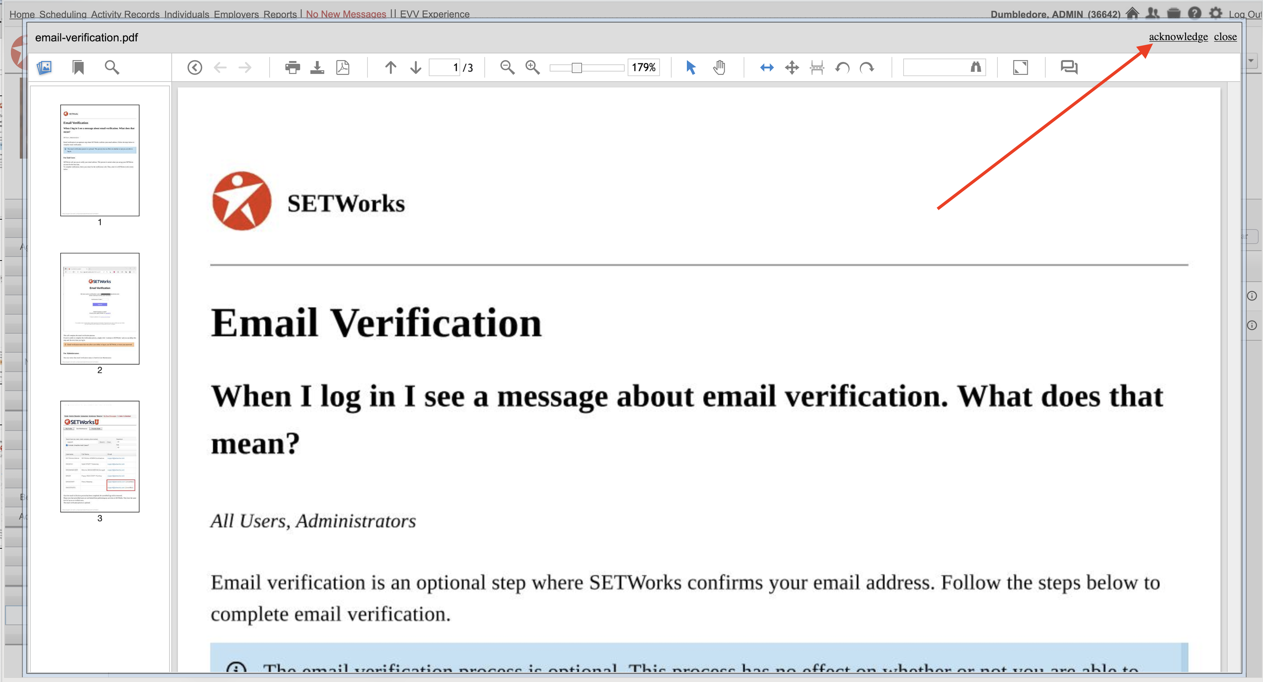Open the Home menu item
Image resolution: width=1263 pixels, height=682 pixels.
22,14
